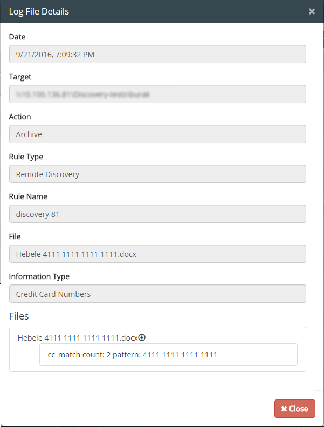
Task: Click the Action label
Action: (20, 117)
